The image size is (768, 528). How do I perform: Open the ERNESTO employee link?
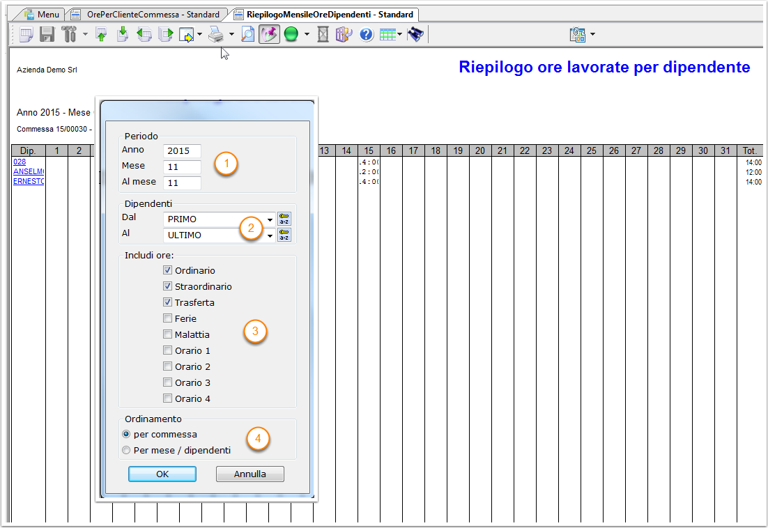click(x=29, y=182)
